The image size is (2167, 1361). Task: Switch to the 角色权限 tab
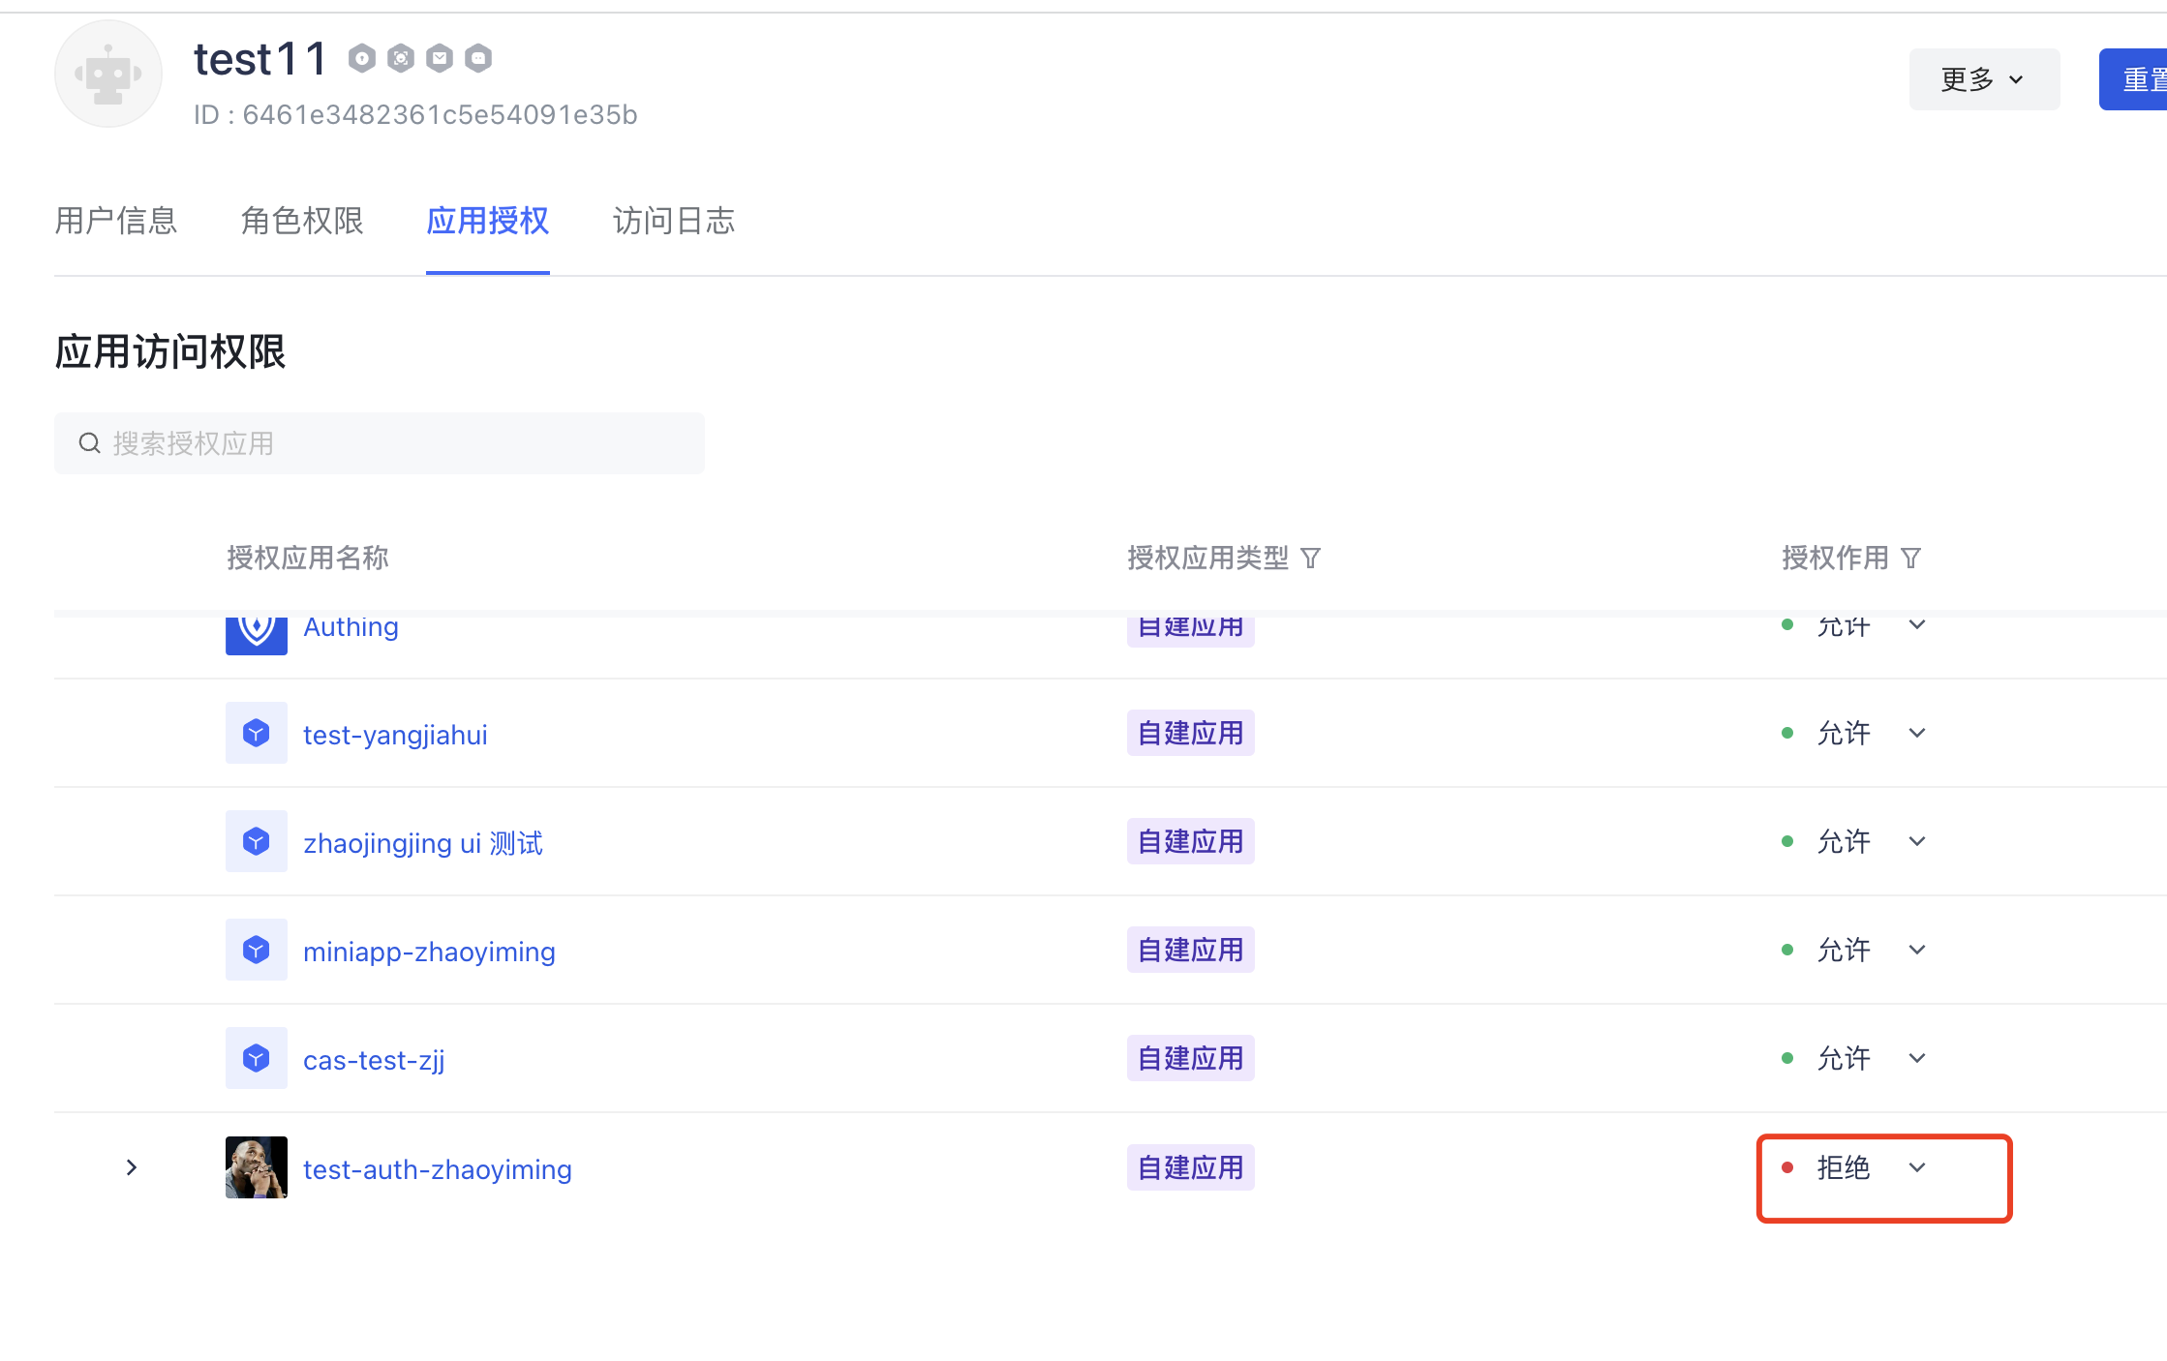302,222
